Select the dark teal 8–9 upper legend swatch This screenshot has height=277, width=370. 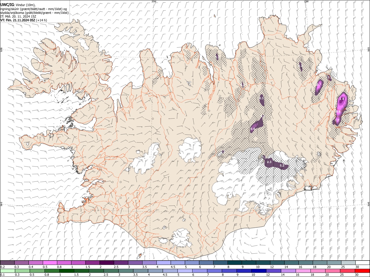click(x=234, y=263)
